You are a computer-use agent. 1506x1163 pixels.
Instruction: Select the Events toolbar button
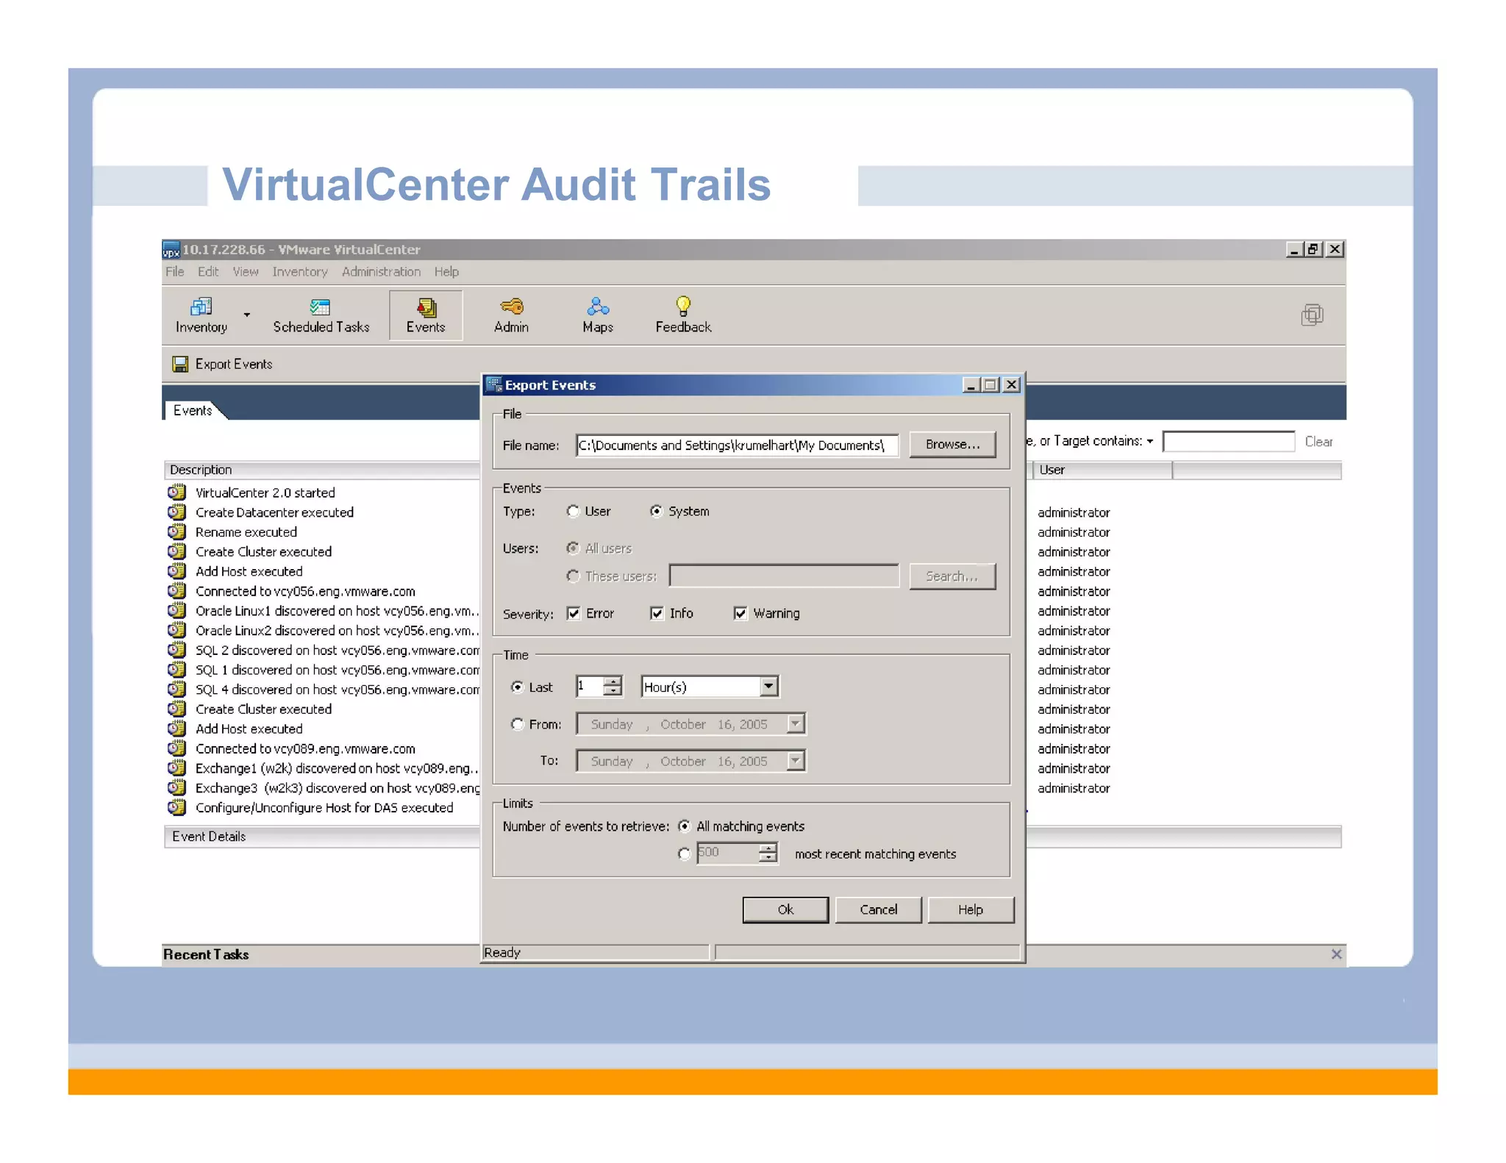point(426,315)
